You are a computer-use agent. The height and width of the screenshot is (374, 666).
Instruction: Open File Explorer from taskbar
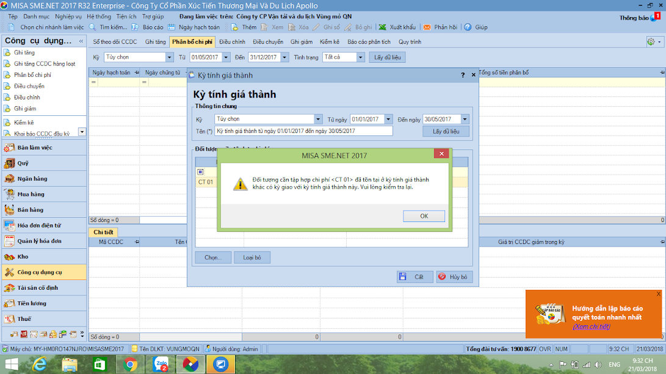point(70,365)
